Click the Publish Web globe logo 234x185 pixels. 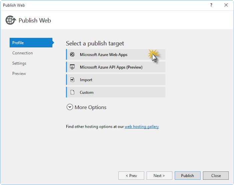11,20
